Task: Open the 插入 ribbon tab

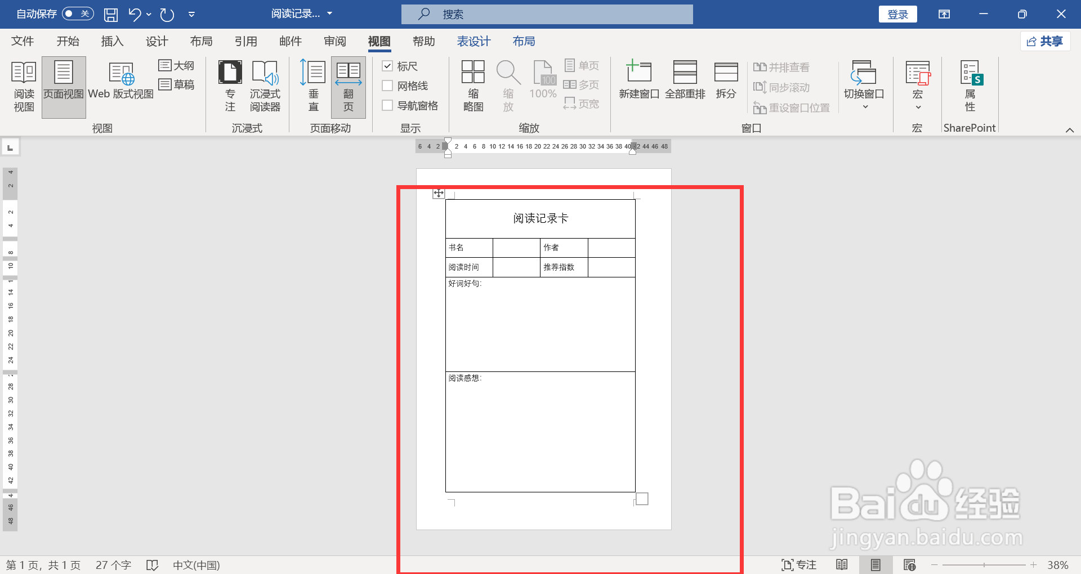Action: pyautogui.click(x=111, y=41)
